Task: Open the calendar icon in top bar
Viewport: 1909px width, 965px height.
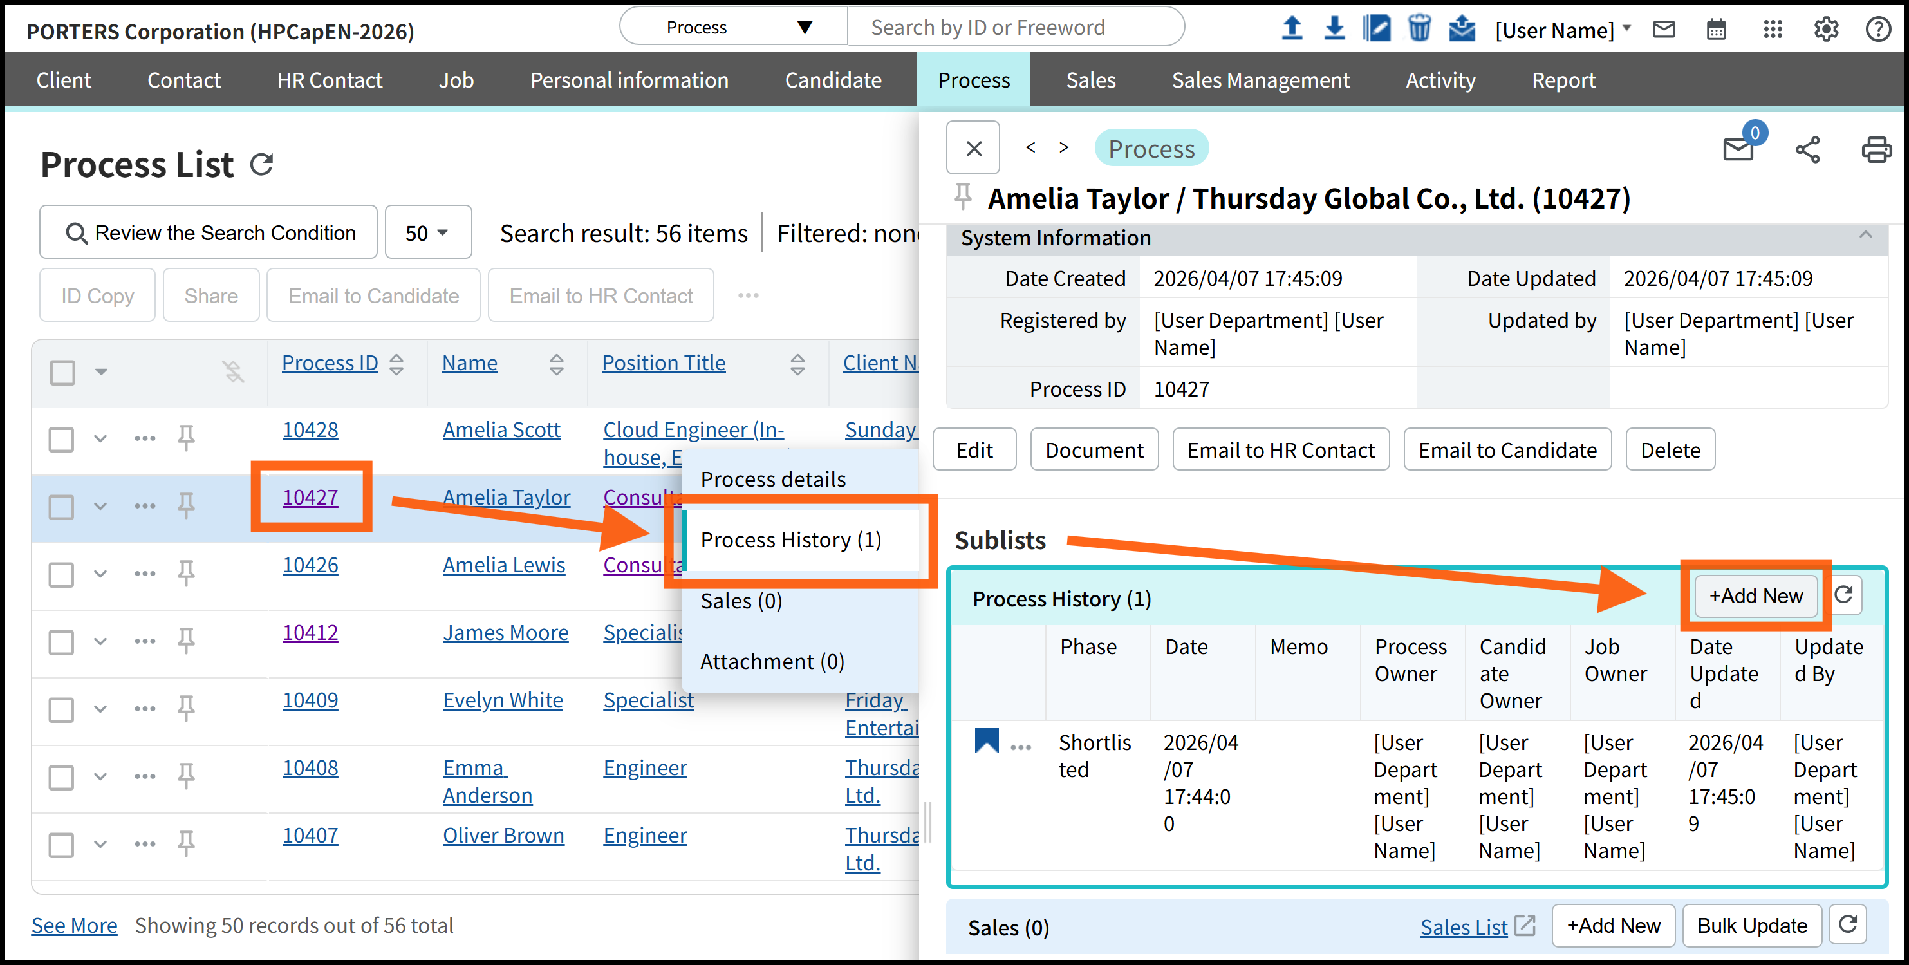Action: 1717,30
